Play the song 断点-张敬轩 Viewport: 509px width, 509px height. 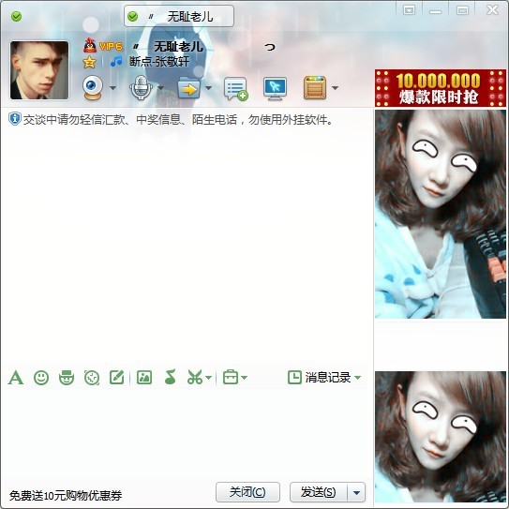tap(159, 61)
